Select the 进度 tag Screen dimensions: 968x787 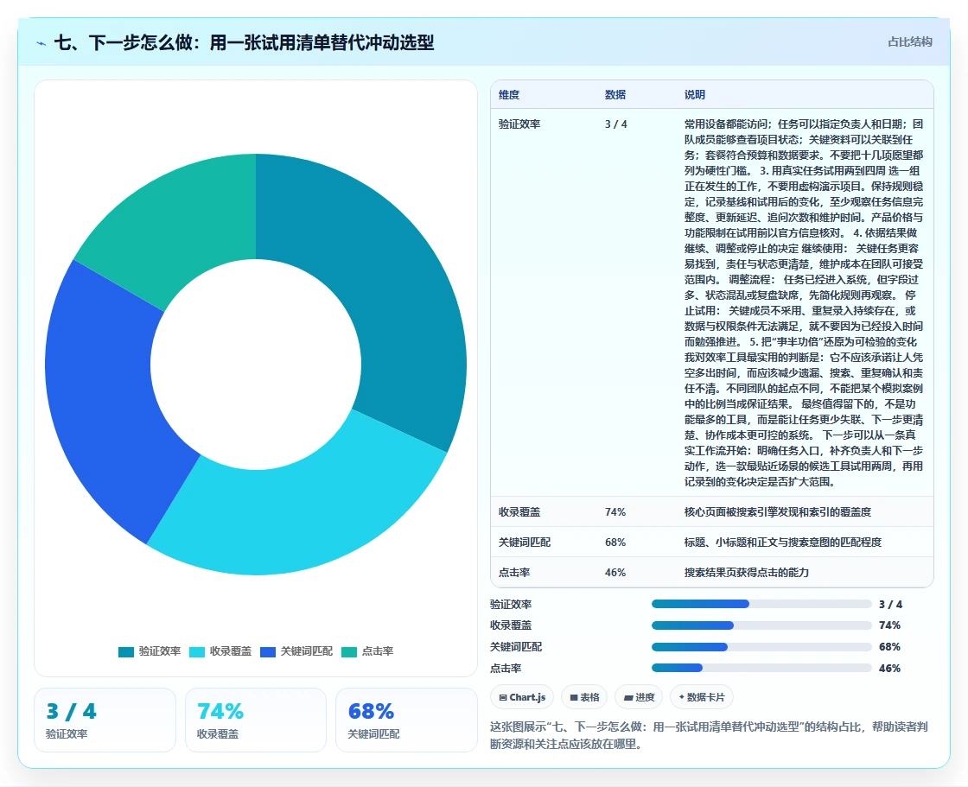click(639, 697)
